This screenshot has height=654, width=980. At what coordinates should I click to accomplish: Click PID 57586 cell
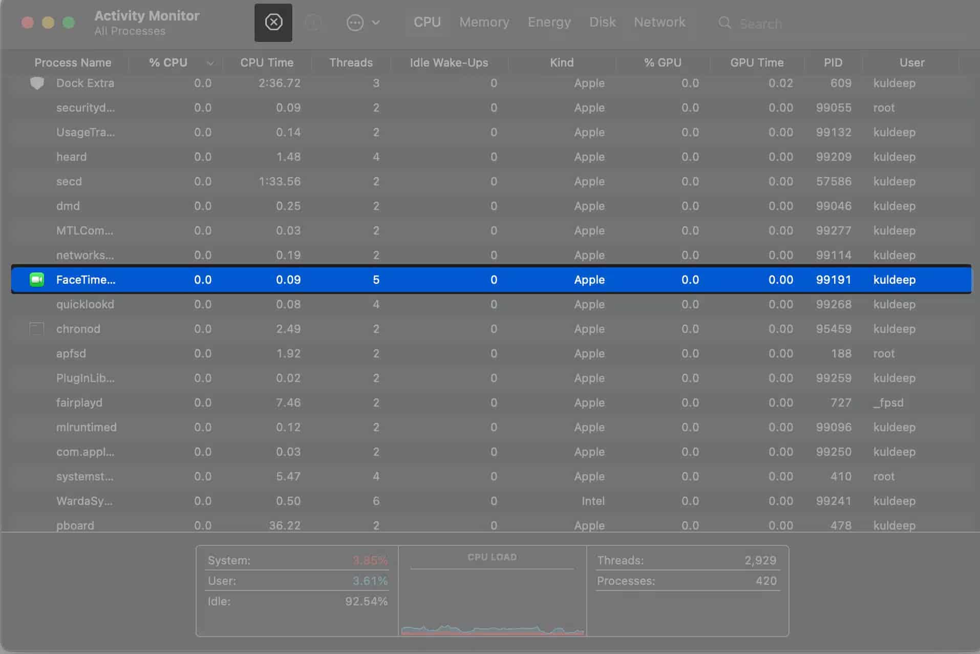834,181
